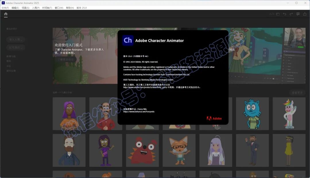Open the 人偶(P) menu
This screenshot has height=178, width=310.
[x=36, y=8]
